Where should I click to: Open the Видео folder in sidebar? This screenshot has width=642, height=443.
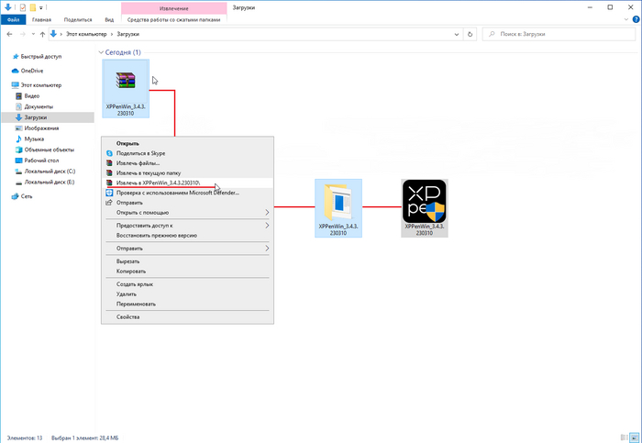tap(31, 95)
